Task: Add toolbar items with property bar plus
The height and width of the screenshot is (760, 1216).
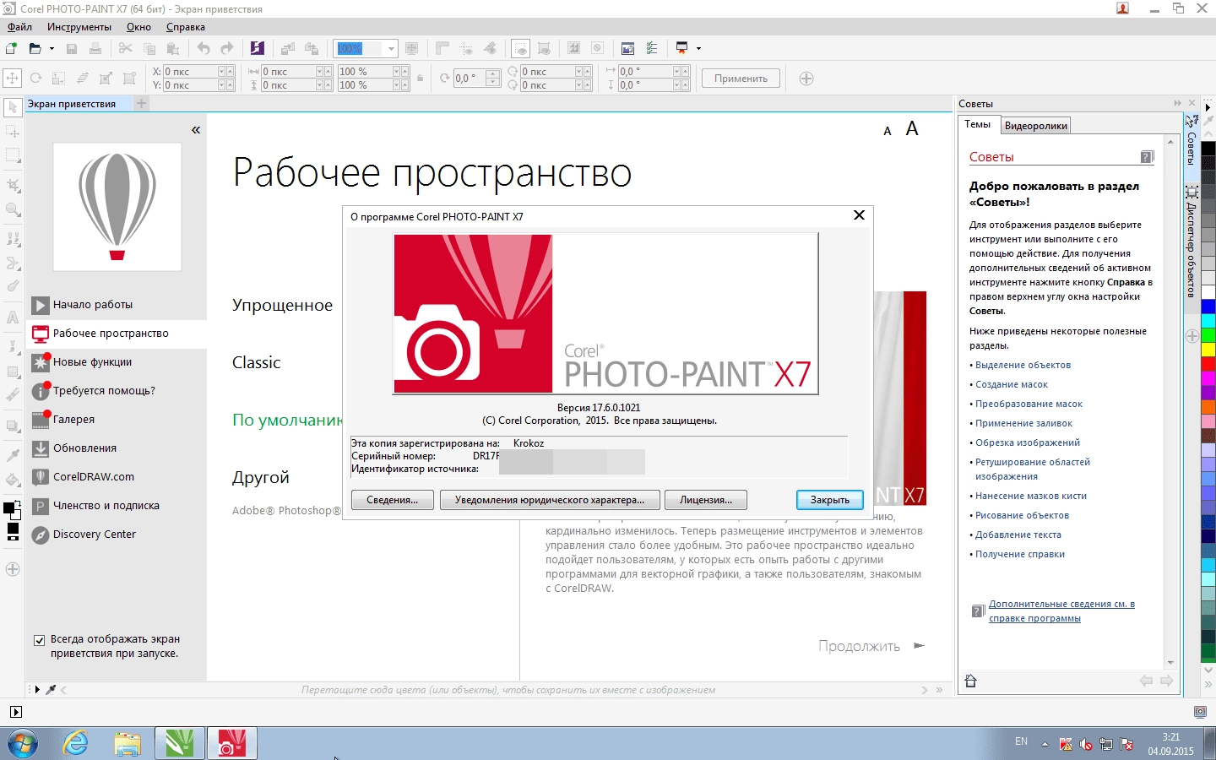Action: click(806, 79)
